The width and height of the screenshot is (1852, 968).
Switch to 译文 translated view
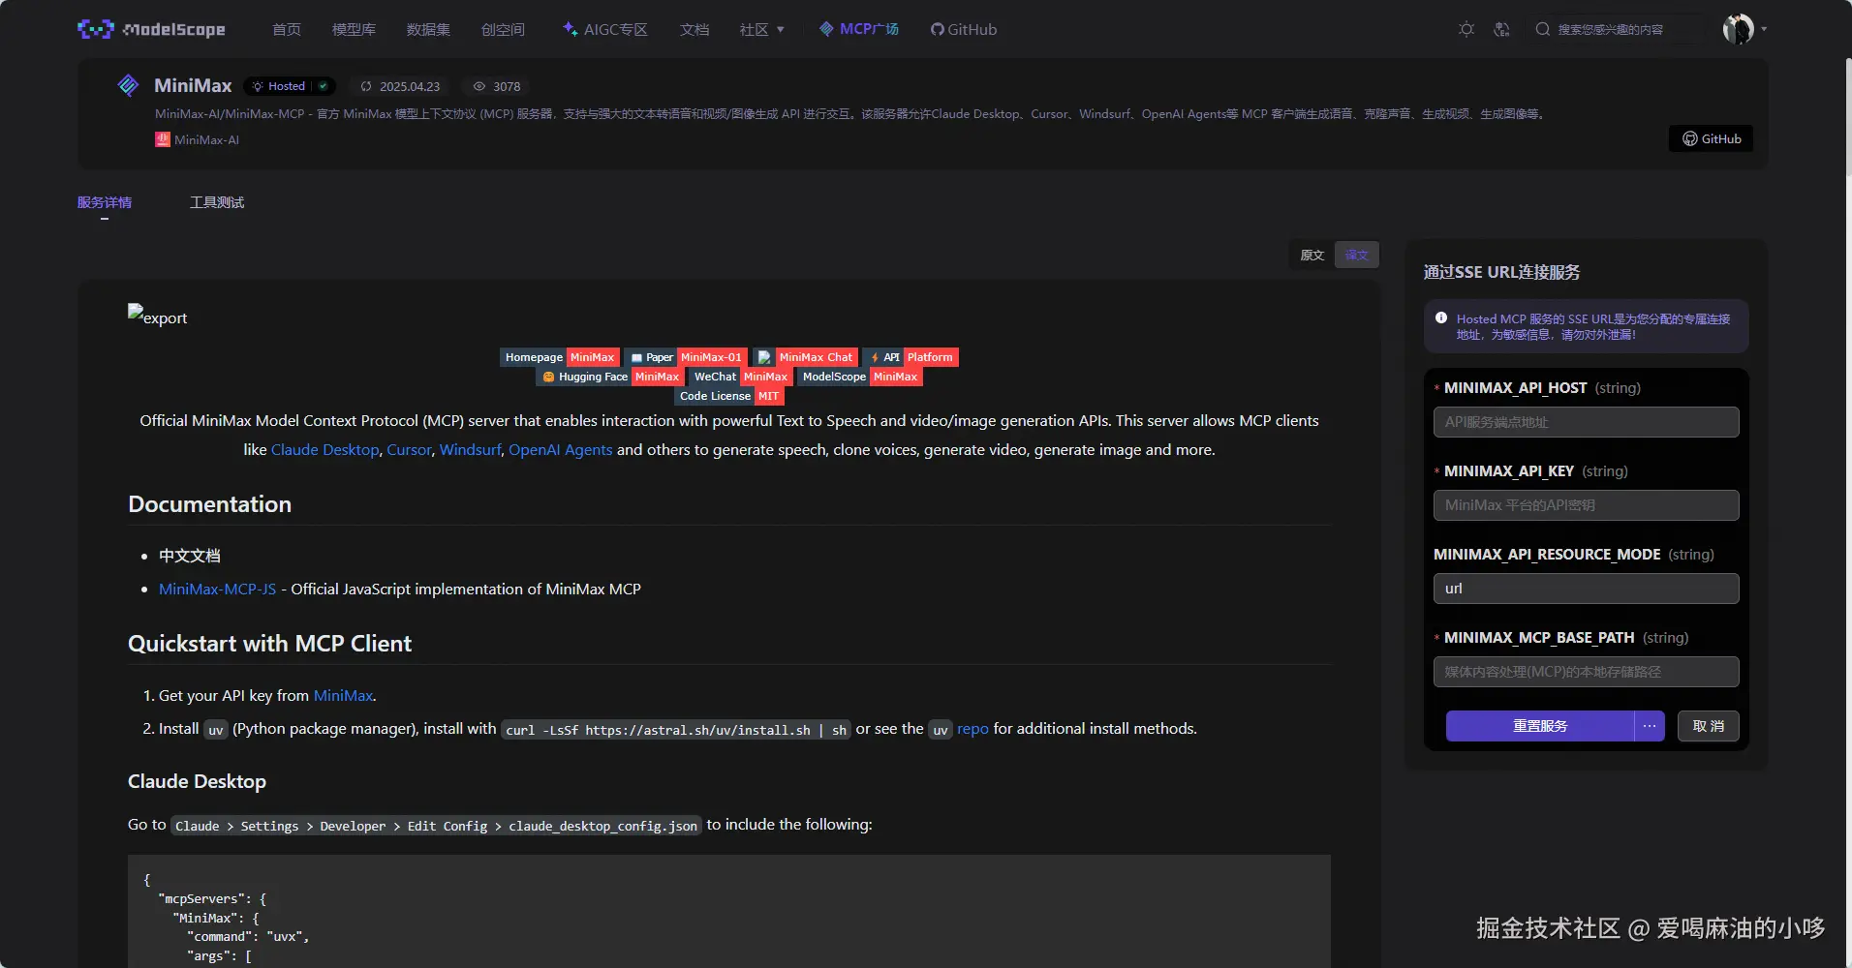1356,255
